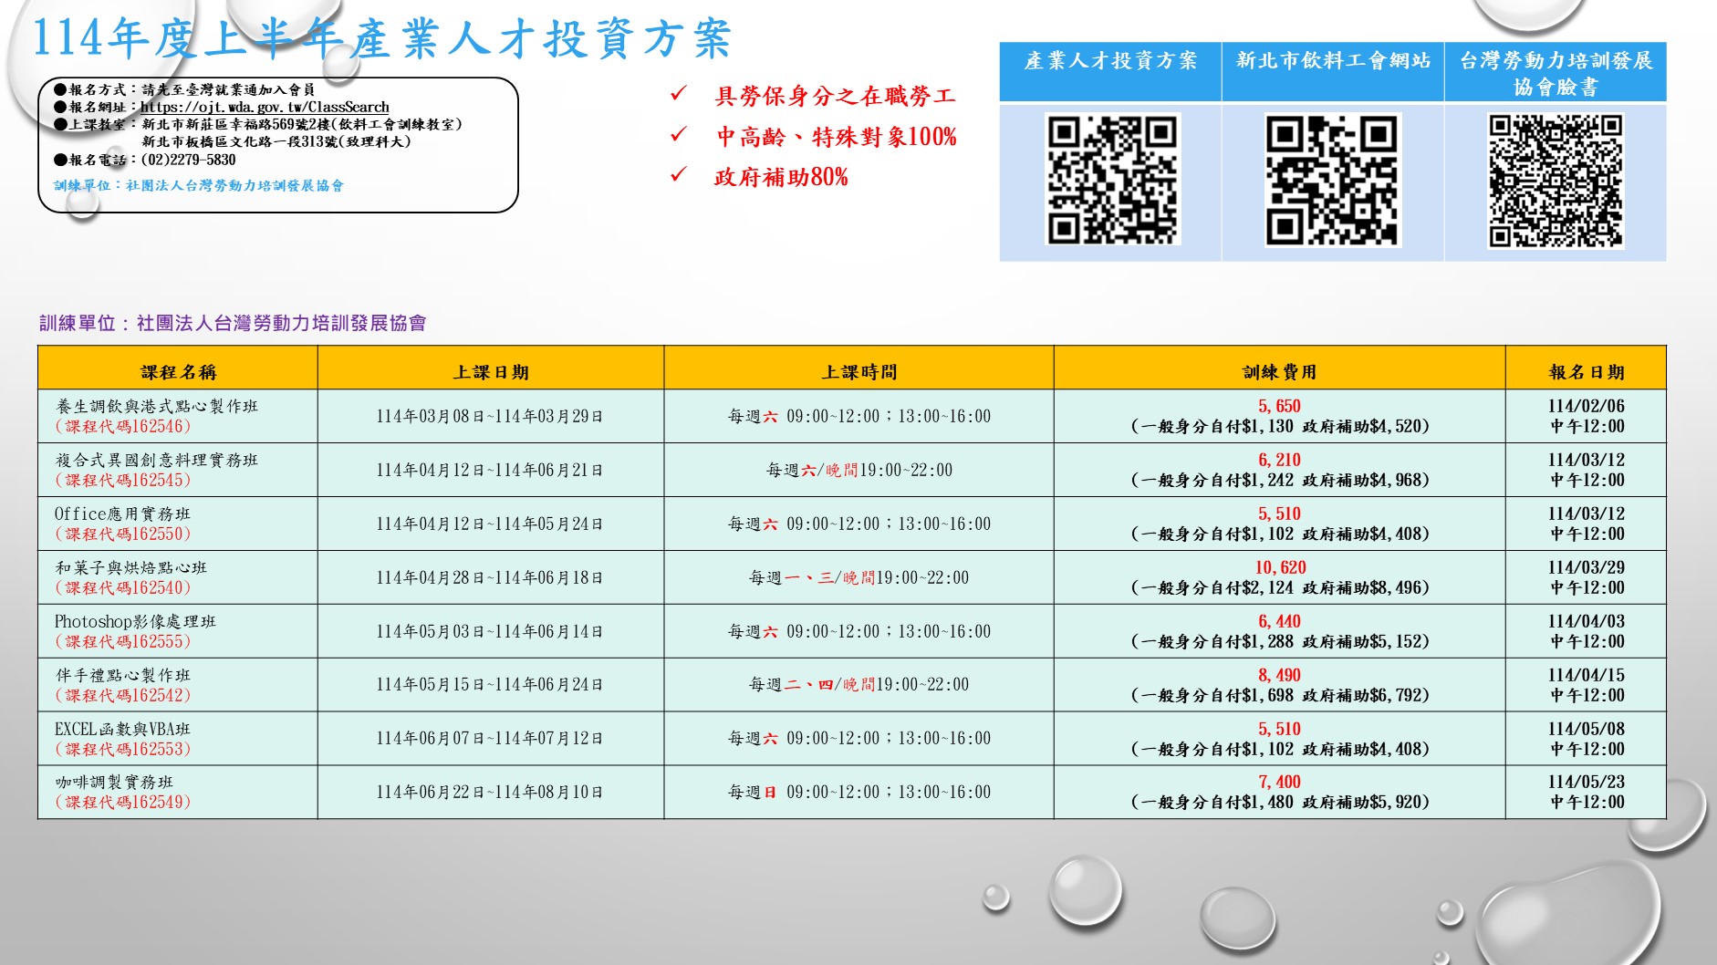Open the ojt.wda.gov.tw ClassSearch link
This screenshot has width=1717, height=965.
[x=265, y=107]
